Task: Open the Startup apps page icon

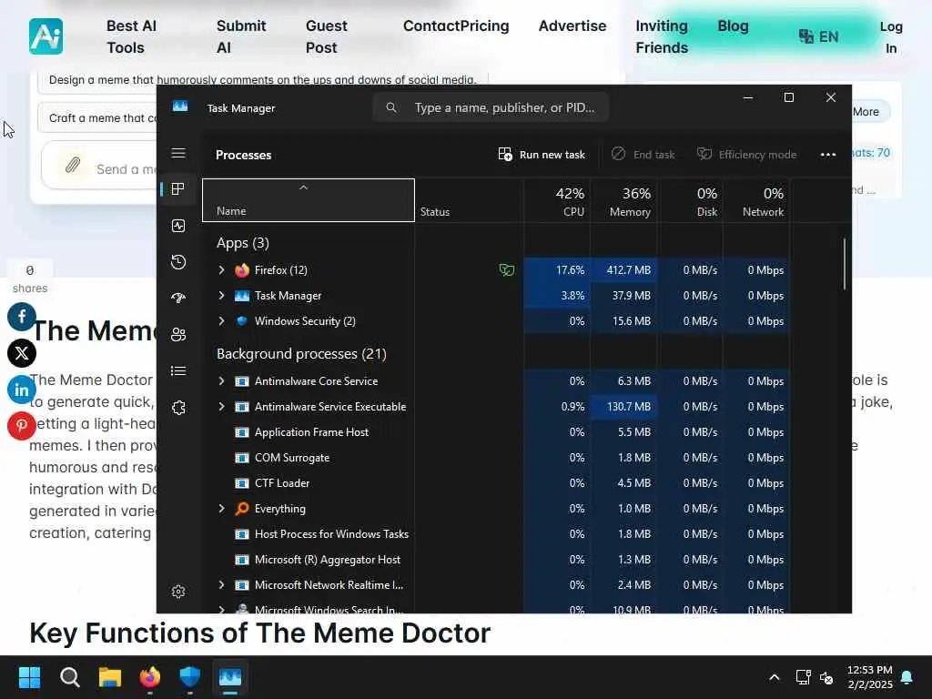Action: (x=178, y=299)
